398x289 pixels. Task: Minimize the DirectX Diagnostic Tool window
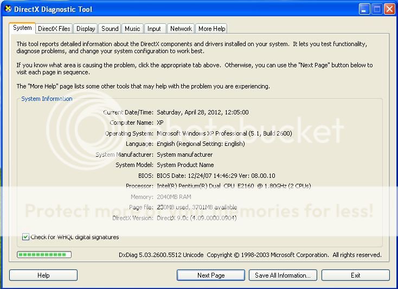[x=364, y=9]
